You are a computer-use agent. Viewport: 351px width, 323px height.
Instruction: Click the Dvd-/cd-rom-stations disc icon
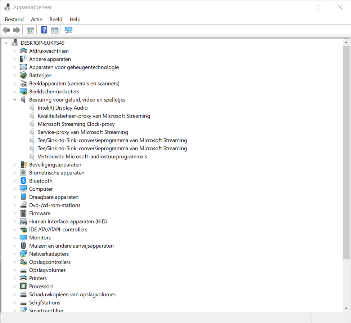(x=23, y=205)
